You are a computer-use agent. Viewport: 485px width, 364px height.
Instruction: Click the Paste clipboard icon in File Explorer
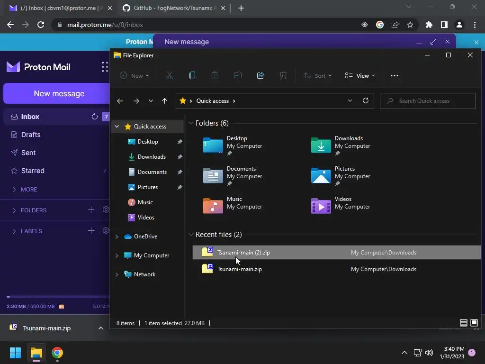tap(215, 75)
